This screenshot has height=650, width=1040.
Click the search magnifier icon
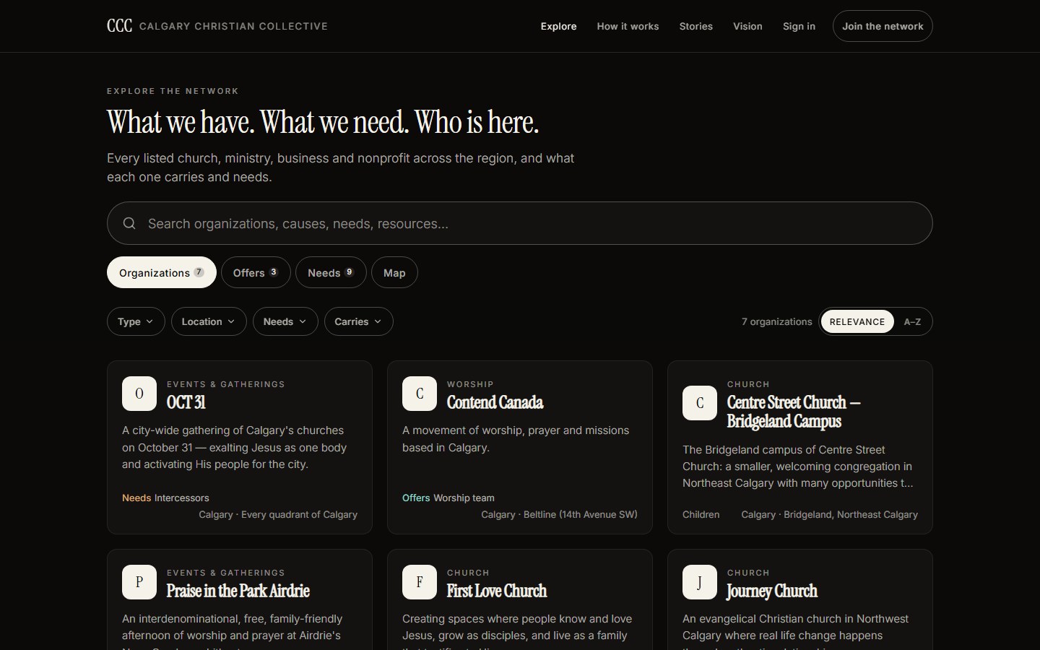click(x=129, y=223)
